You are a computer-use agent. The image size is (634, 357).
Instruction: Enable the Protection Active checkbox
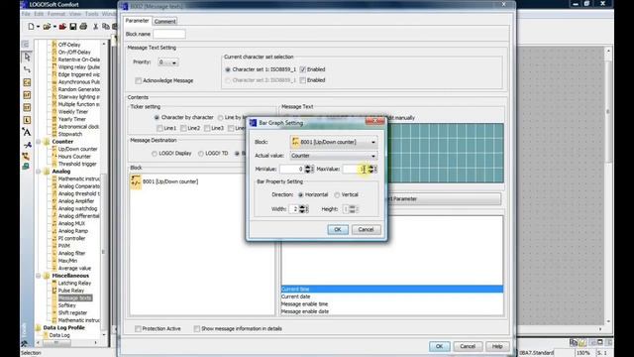[138, 328]
